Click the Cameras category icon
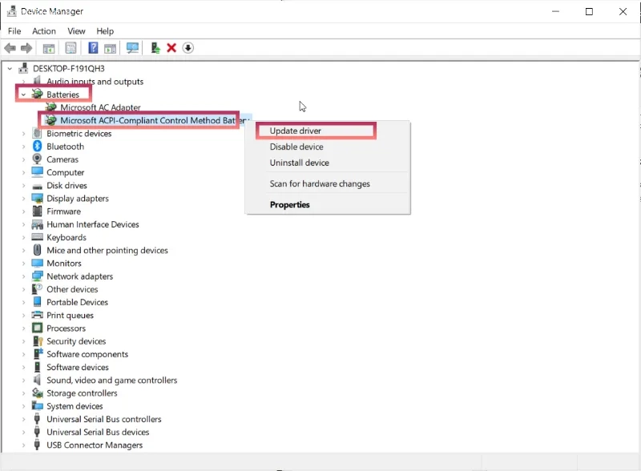This screenshot has width=641, height=471. pyautogui.click(x=38, y=159)
